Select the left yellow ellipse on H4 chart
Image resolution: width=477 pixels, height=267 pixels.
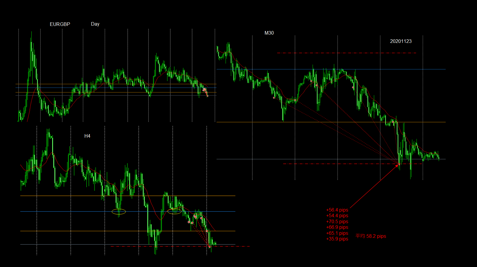point(119,212)
